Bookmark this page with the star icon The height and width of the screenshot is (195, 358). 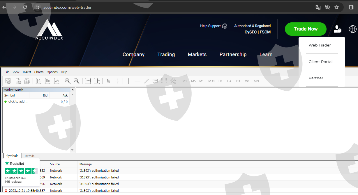tap(337, 7)
